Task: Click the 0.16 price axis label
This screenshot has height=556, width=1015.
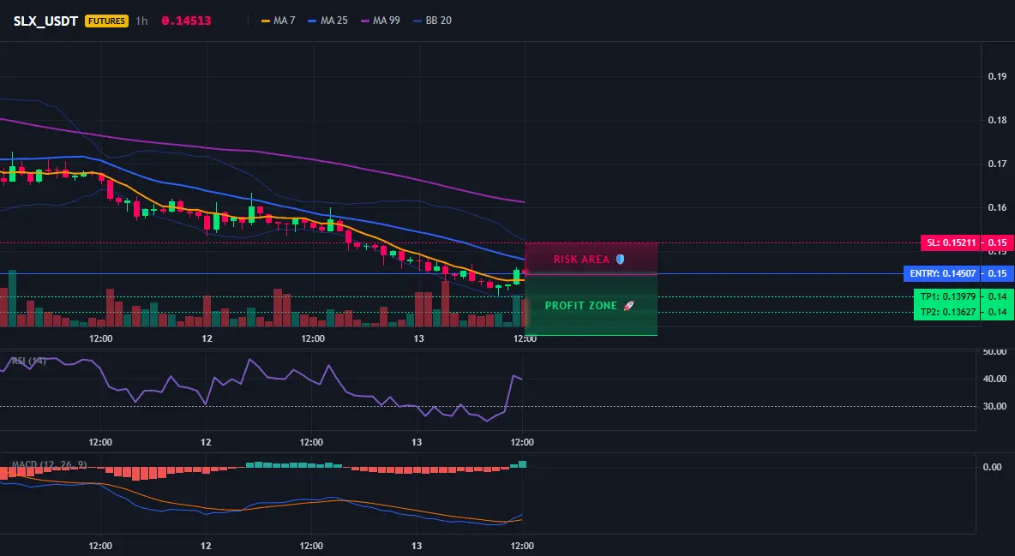Action: [x=998, y=208]
